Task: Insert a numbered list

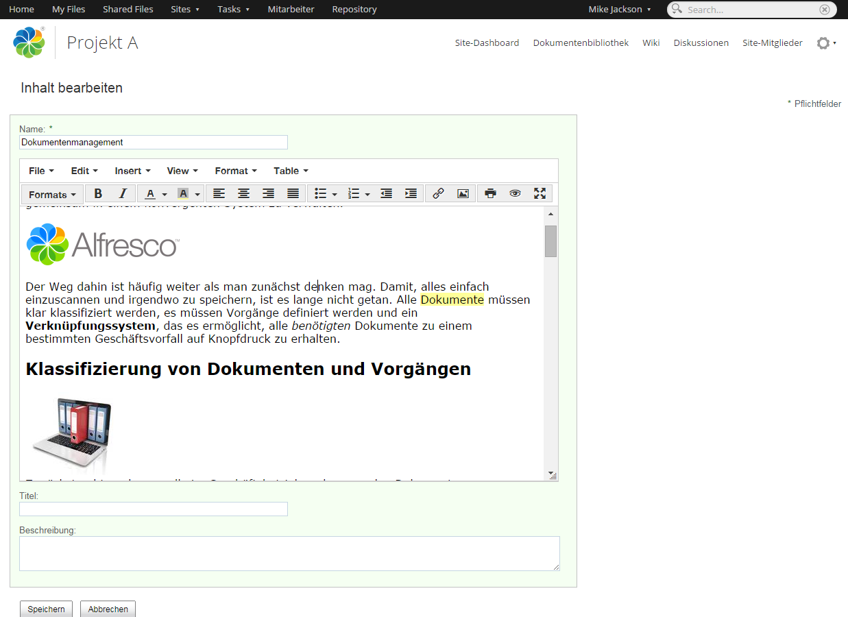Action: [x=354, y=194]
